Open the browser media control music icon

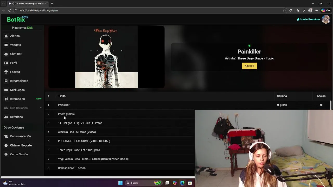(x=298, y=10)
